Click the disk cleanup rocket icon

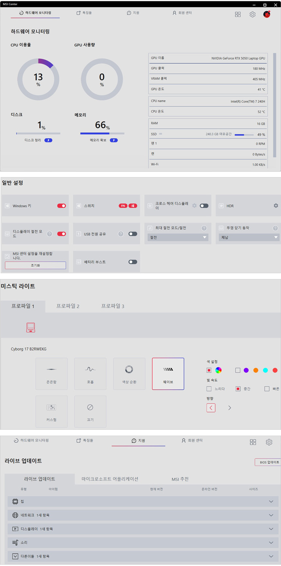click(x=48, y=140)
